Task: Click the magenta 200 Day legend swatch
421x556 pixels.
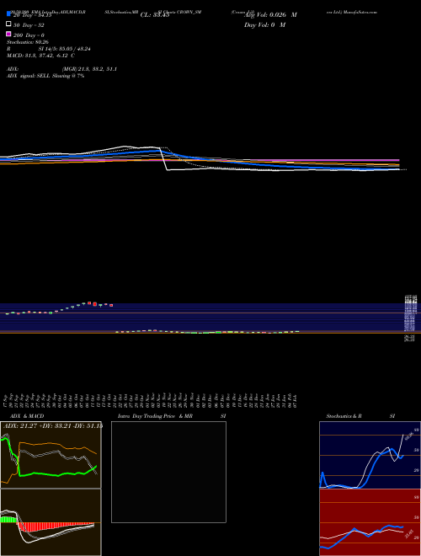Action: click(8, 34)
